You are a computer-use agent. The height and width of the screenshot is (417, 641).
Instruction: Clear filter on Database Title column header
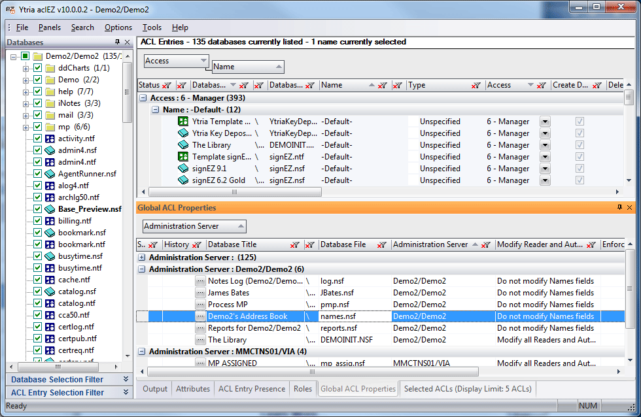295,244
